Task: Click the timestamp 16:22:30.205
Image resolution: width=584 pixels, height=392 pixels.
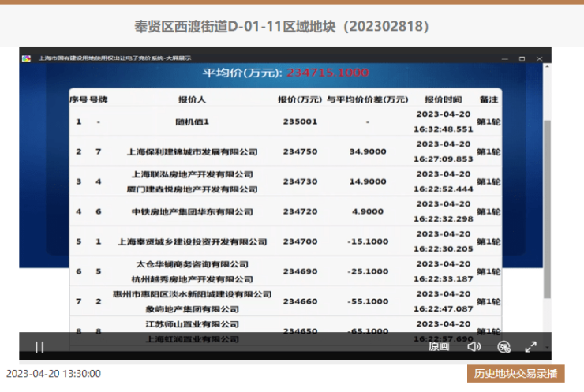Action: tap(444, 249)
